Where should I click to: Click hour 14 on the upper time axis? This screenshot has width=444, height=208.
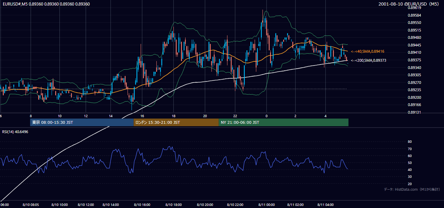(x=111, y=116)
